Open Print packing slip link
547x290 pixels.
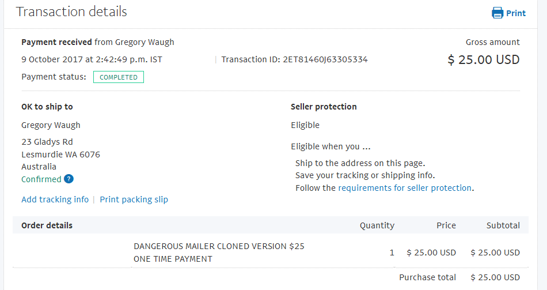pos(134,199)
